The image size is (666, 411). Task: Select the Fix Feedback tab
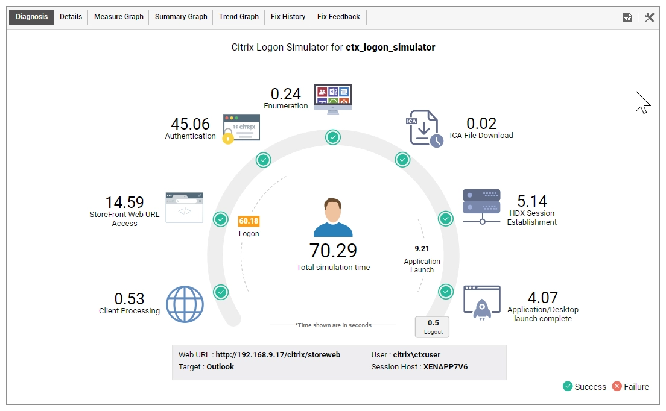(338, 17)
